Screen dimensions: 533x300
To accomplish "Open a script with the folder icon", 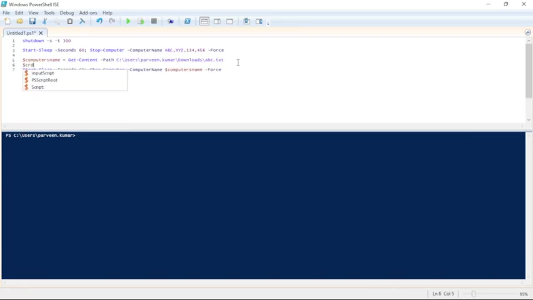I will pos(20,21).
